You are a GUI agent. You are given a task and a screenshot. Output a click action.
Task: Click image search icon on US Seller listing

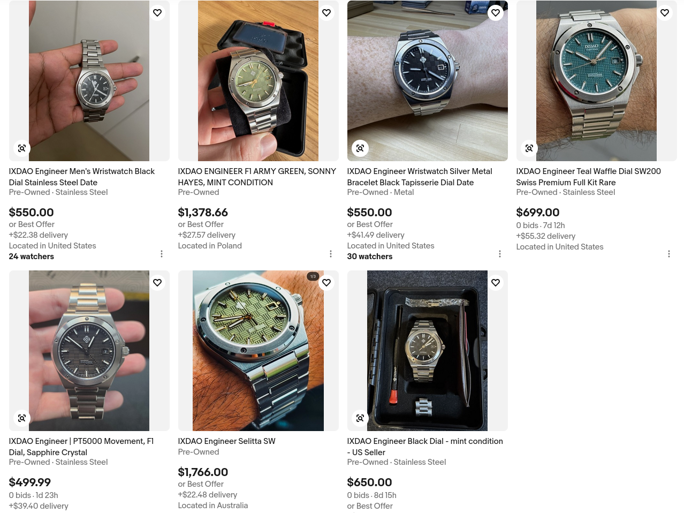coord(360,418)
